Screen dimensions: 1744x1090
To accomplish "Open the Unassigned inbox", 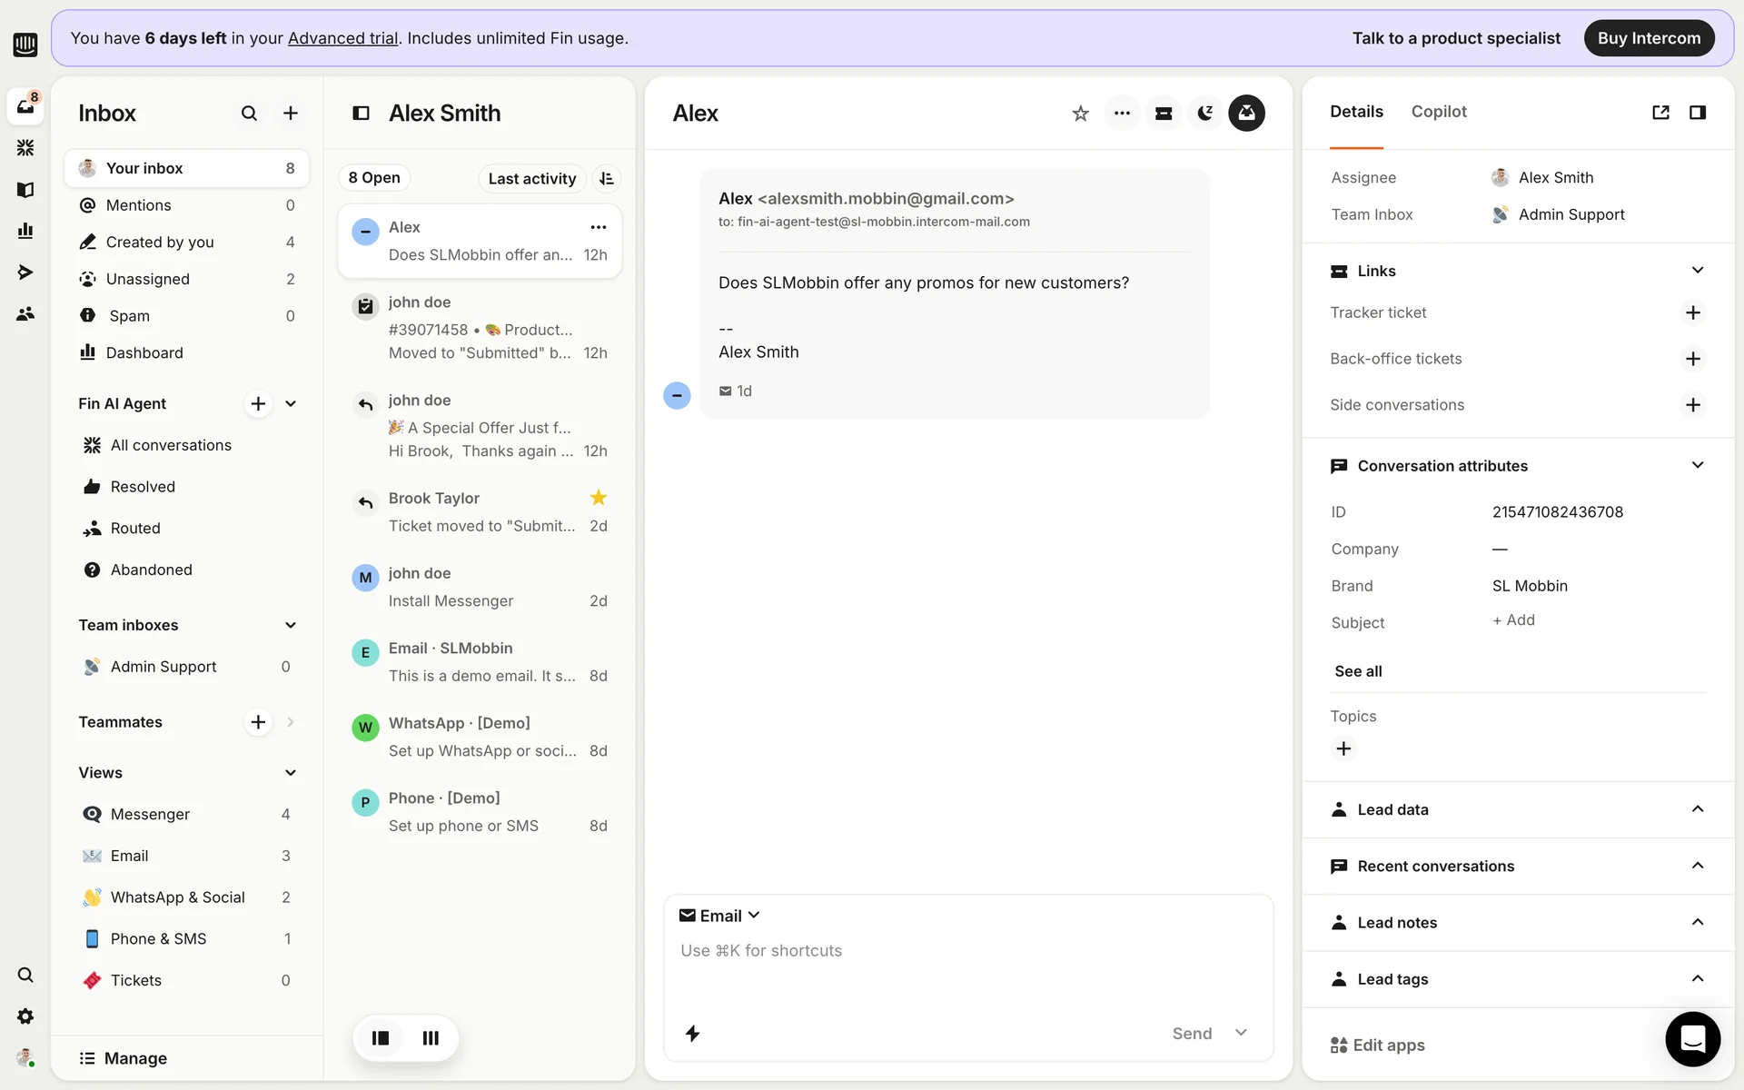I will coord(148,279).
